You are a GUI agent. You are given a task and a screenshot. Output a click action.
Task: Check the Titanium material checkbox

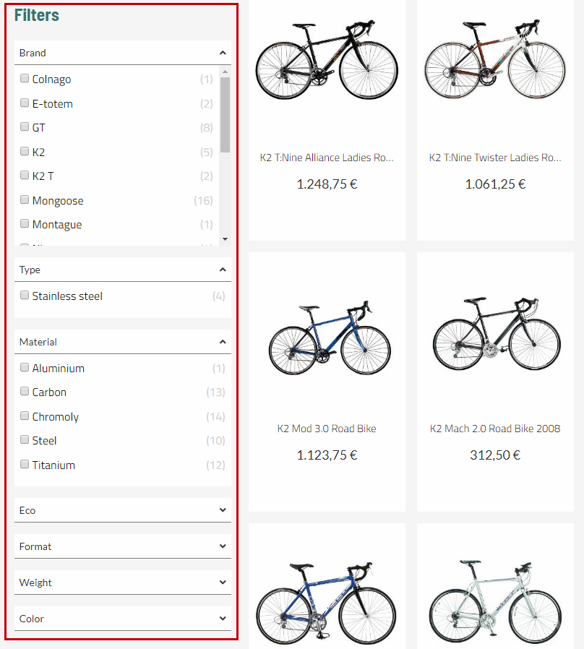[x=25, y=464]
